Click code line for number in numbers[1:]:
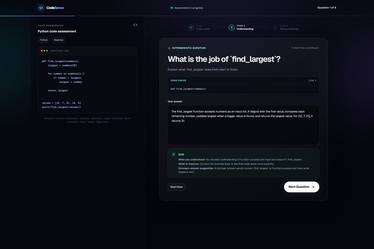This screenshot has height=249, width=374. 66,74
